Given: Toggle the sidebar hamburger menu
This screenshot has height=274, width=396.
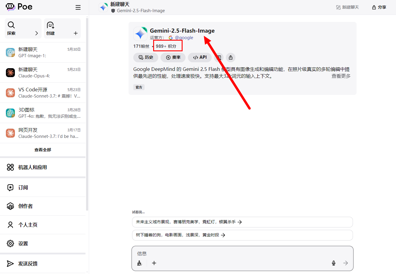Looking at the screenshot, I should (78, 7).
